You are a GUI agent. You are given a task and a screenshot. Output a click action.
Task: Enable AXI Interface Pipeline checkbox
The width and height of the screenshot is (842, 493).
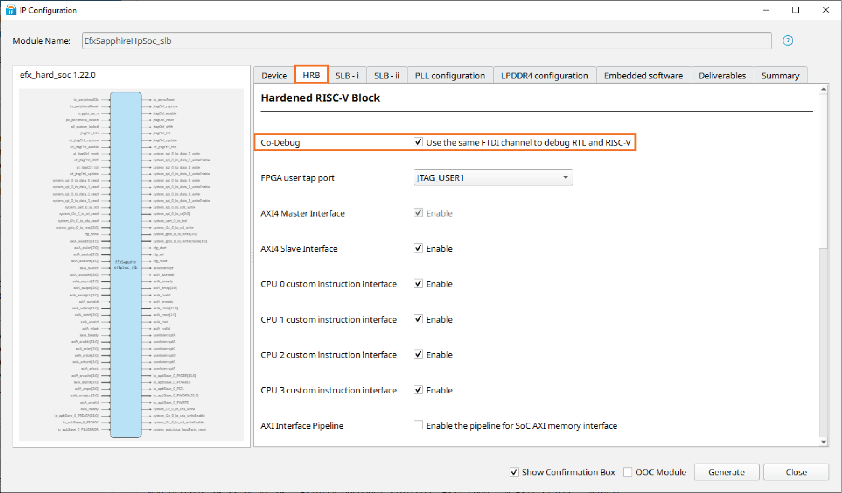tap(418, 425)
